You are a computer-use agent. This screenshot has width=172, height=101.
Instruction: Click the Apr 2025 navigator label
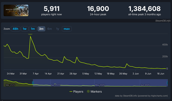point(55,85)
